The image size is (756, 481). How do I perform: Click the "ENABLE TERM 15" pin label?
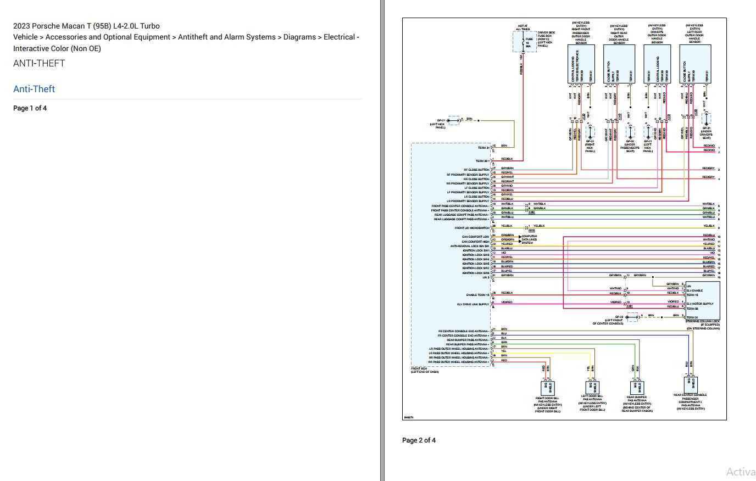pos(477,295)
